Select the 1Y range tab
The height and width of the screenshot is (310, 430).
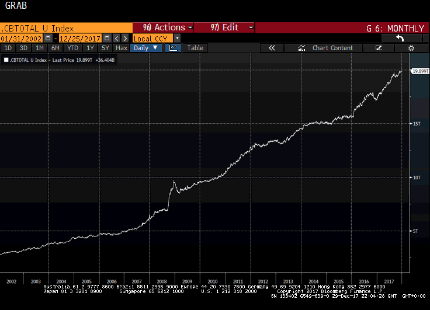[90, 48]
